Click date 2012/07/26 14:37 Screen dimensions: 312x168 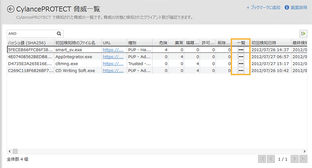pos(270,50)
